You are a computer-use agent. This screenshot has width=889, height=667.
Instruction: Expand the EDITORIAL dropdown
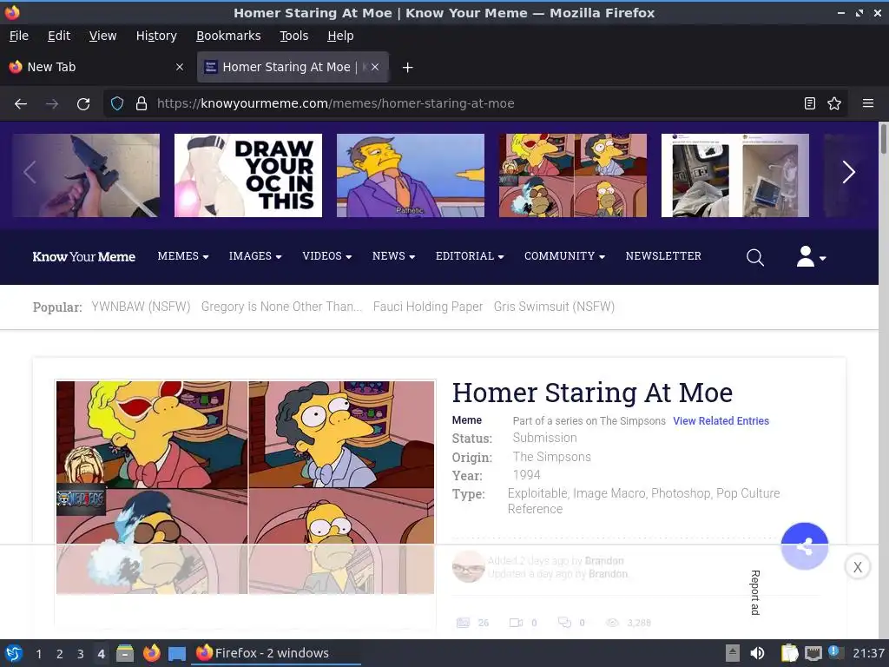click(470, 256)
